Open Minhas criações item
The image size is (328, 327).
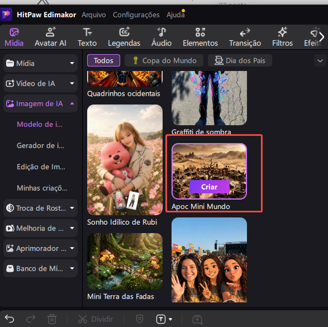coord(42,188)
